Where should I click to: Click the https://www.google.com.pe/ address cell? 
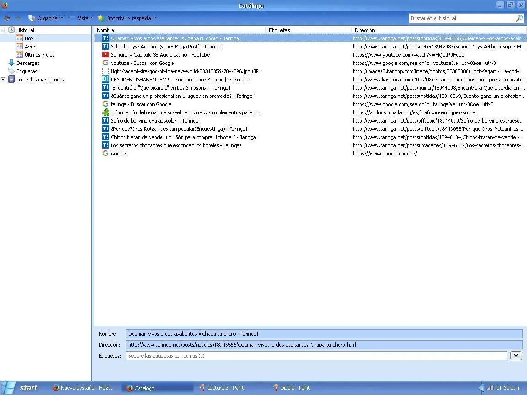click(x=385, y=154)
